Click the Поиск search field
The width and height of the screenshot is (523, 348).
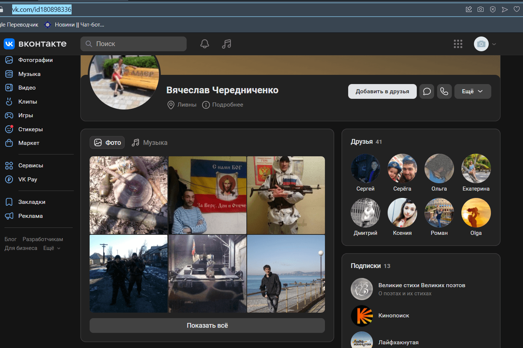134,44
